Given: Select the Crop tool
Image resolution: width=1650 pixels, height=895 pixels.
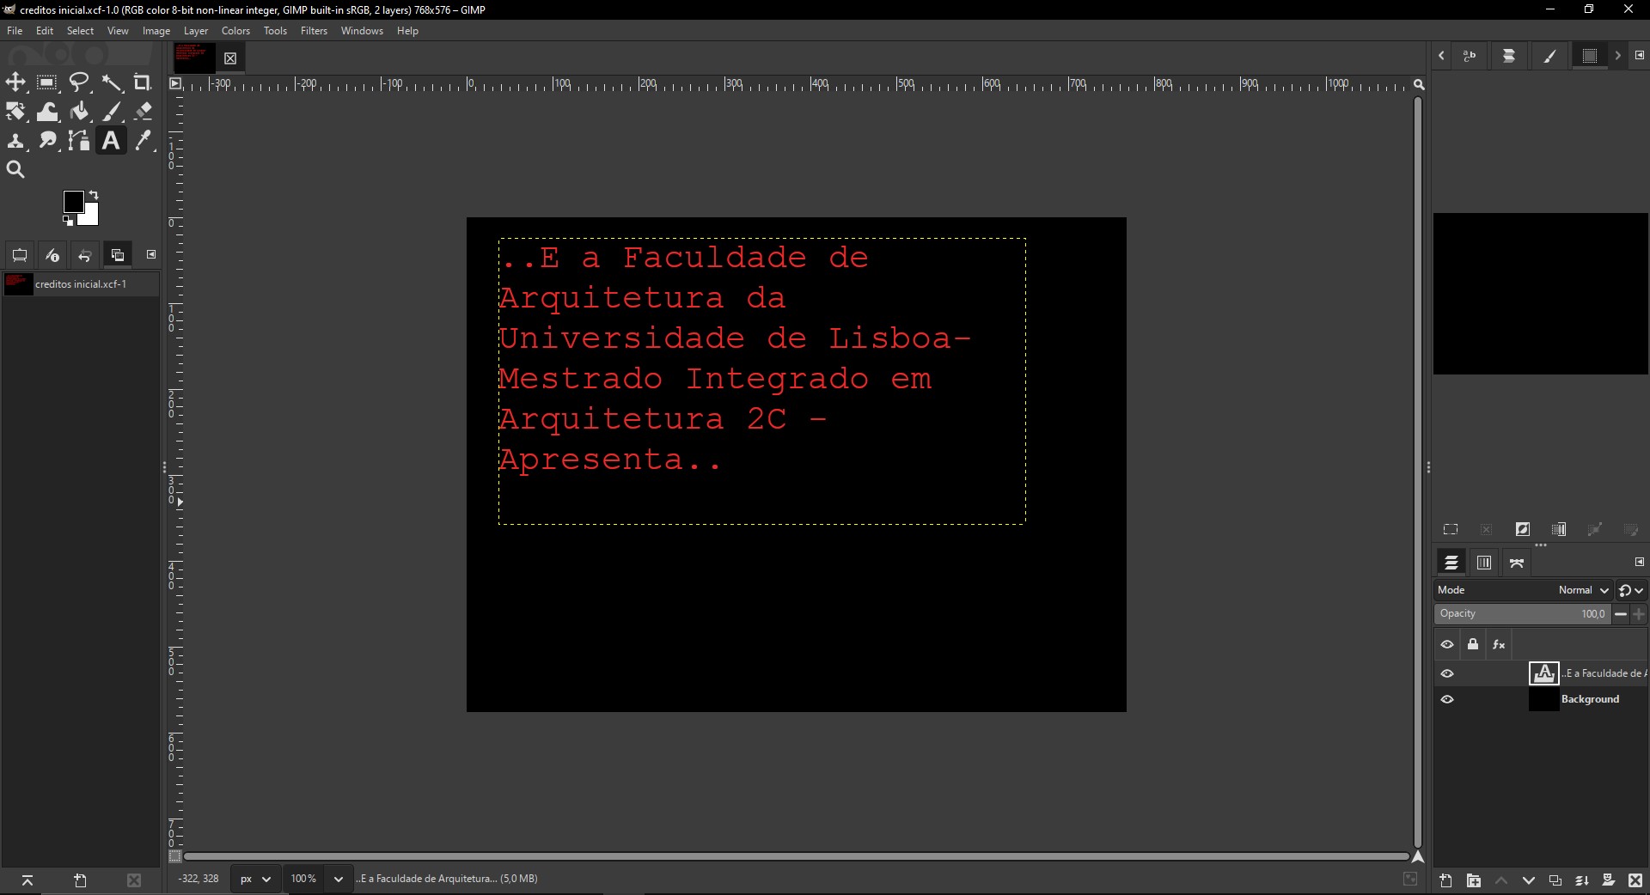Looking at the screenshot, I should point(143,82).
